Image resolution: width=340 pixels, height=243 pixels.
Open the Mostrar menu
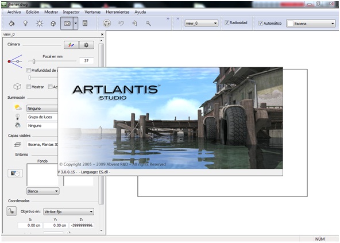[x=51, y=12]
